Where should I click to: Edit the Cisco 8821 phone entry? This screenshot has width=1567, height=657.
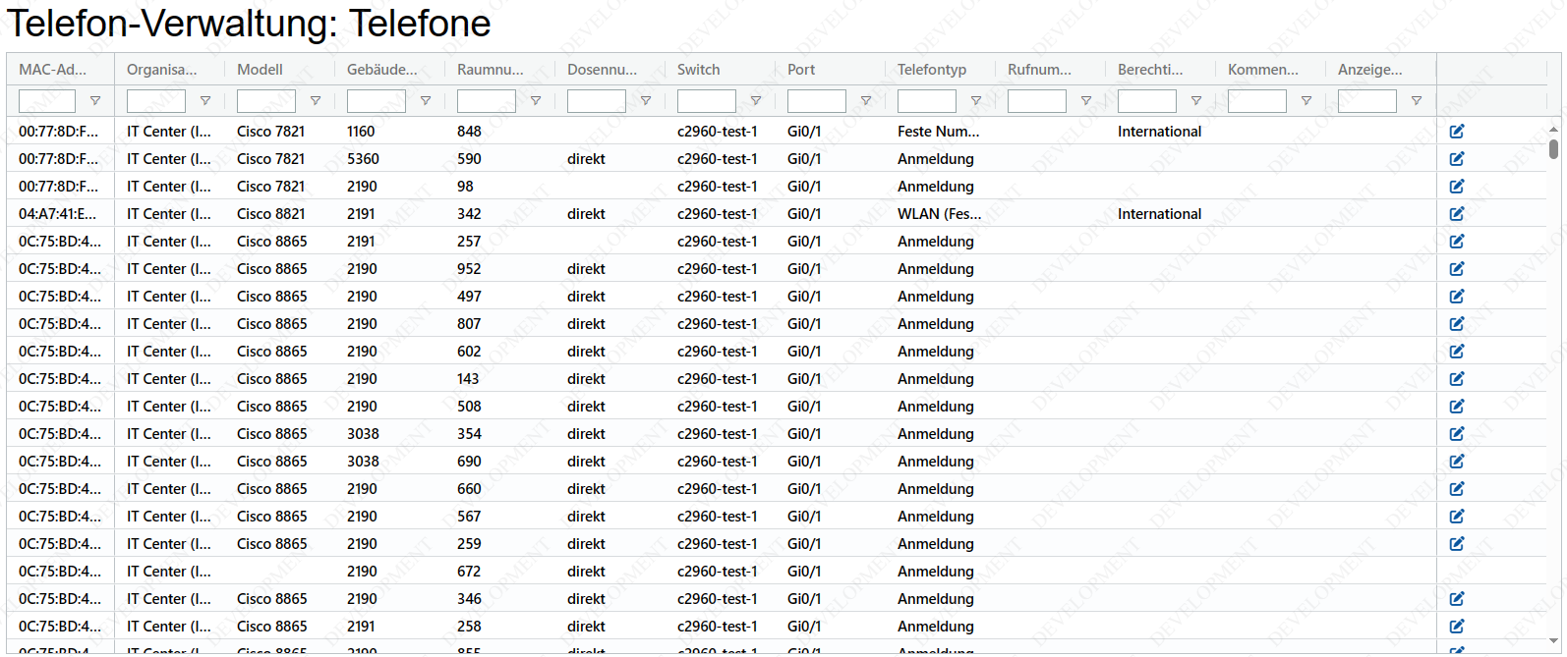(x=1456, y=214)
